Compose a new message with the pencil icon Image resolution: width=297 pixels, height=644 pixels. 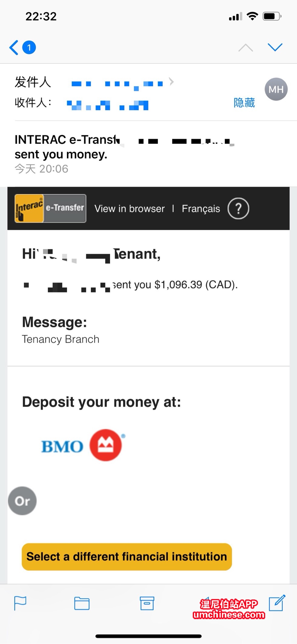click(277, 602)
